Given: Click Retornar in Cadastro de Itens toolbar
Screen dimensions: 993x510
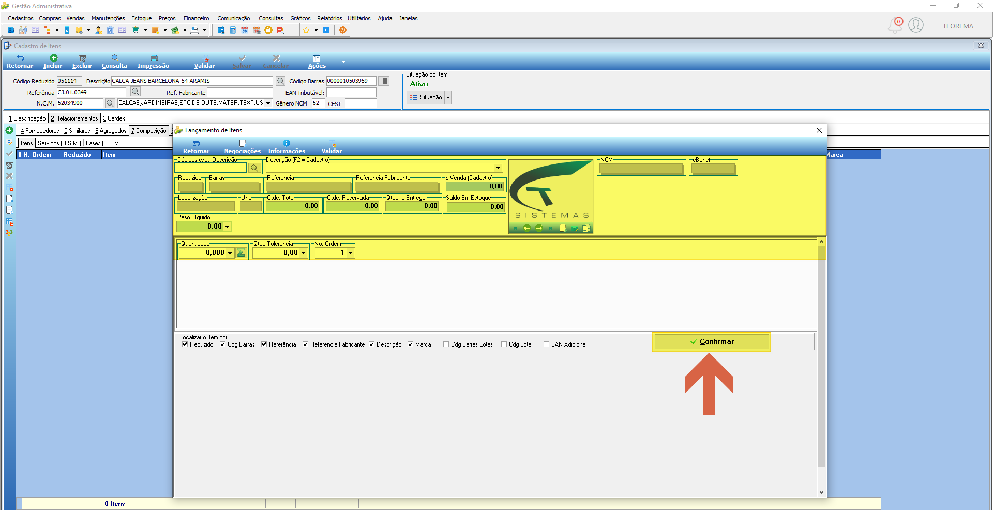Looking at the screenshot, I should pos(20,62).
